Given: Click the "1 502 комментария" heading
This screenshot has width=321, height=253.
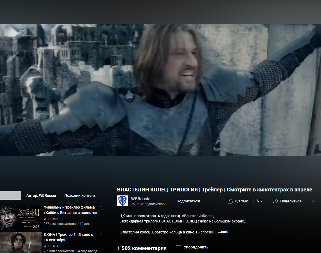Looking at the screenshot, I should tap(142, 248).
